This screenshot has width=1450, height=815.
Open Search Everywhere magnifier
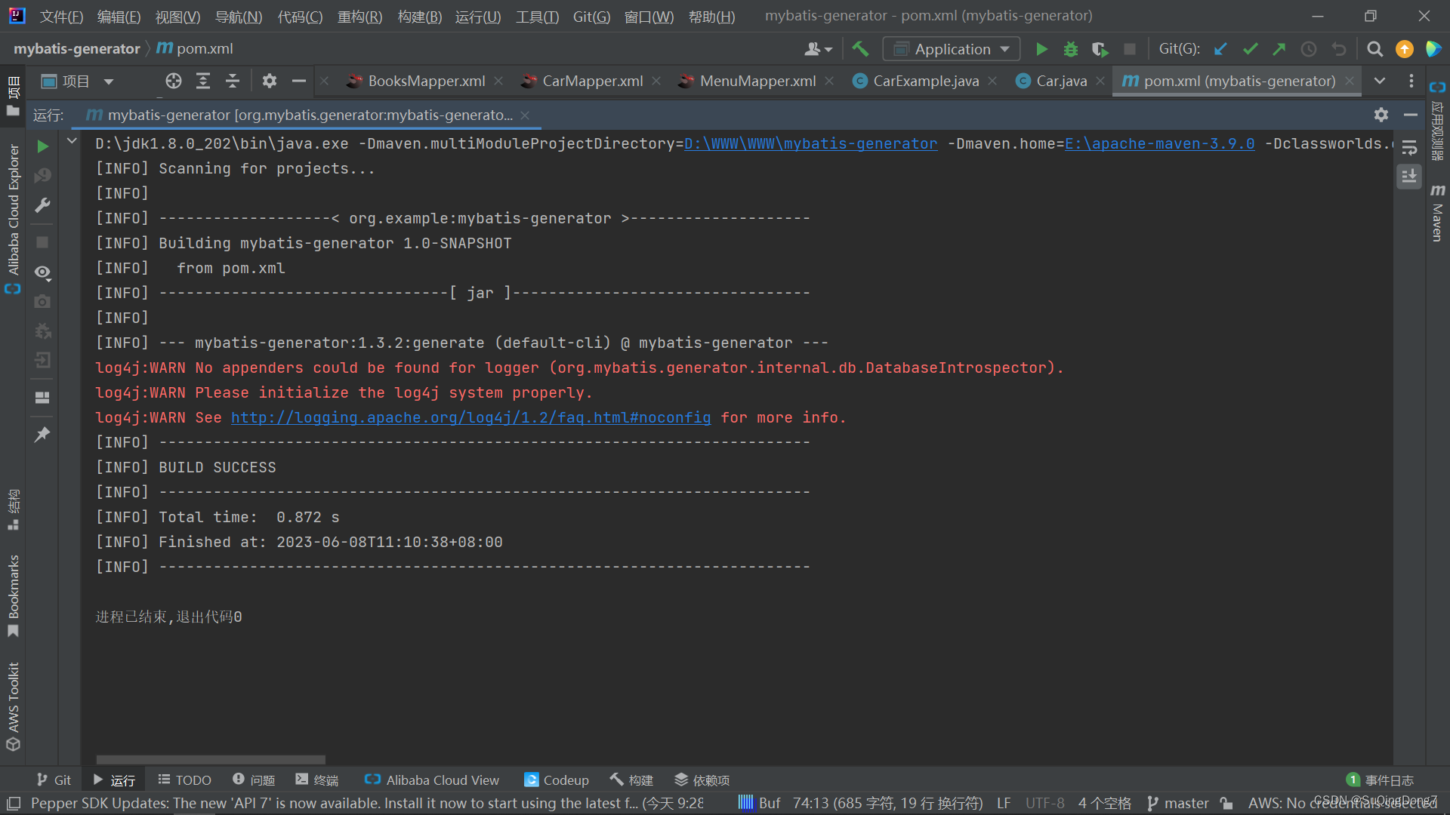(x=1374, y=49)
